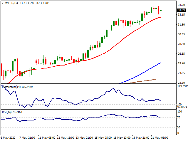Select the WTI.fs,H4 chart title text
The image size is (188, 141).
(11, 3)
